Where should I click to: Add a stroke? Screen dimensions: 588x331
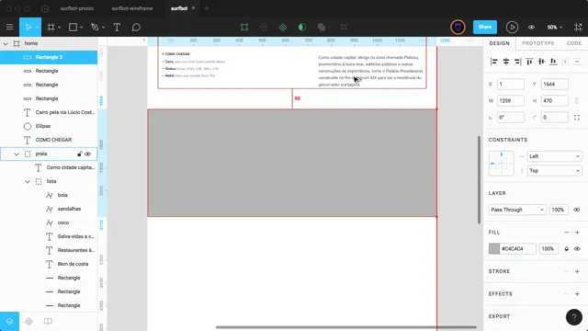click(577, 271)
